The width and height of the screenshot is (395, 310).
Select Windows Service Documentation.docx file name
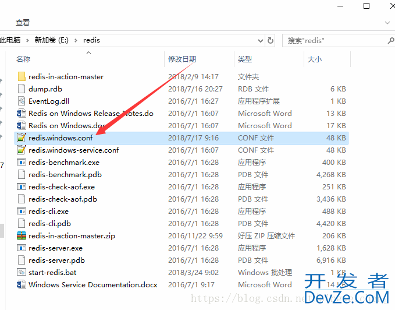(92, 284)
